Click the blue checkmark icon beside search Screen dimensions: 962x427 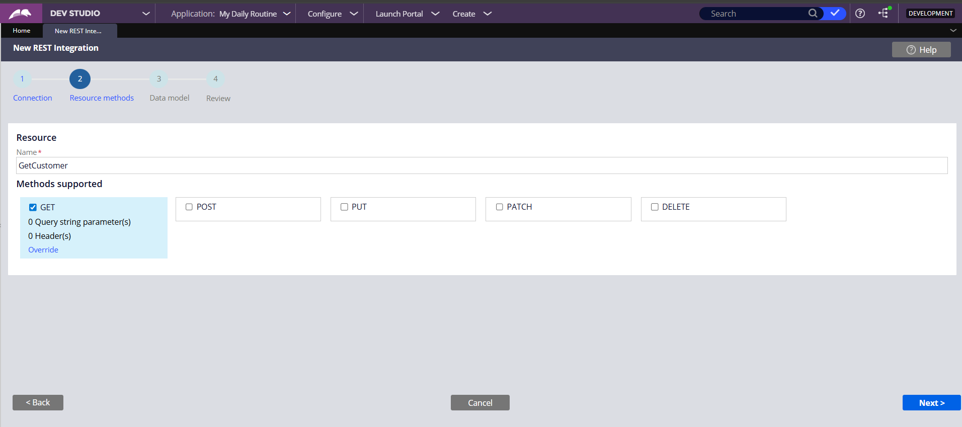point(835,14)
